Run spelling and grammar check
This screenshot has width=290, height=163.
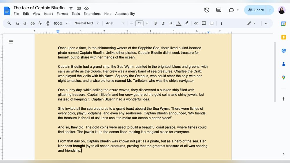40,23
